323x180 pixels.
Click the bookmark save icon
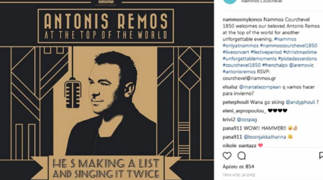tap(321, 155)
